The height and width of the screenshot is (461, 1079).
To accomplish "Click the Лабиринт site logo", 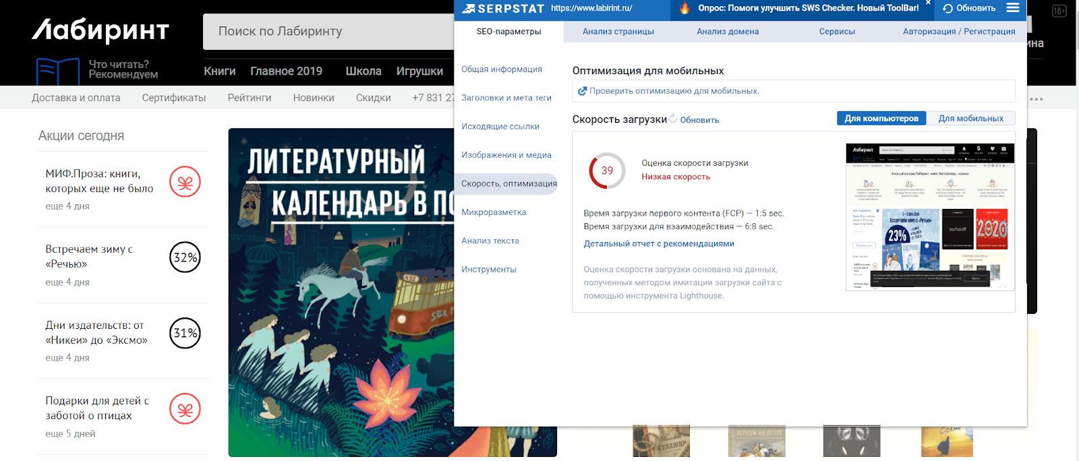I will (x=100, y=30).
